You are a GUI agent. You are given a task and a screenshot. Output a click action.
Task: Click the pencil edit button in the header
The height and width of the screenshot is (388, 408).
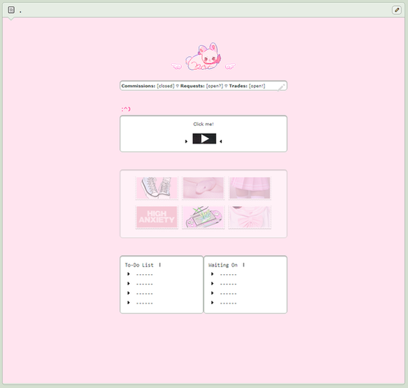pyautogui.click(x=396, y=10)
